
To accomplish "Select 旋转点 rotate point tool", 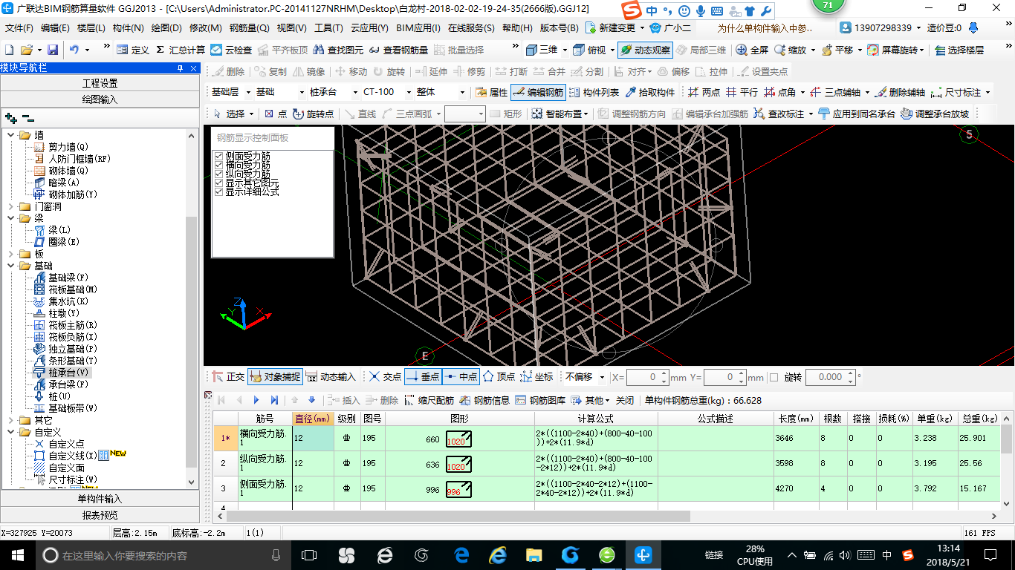I will click(313, 114).
